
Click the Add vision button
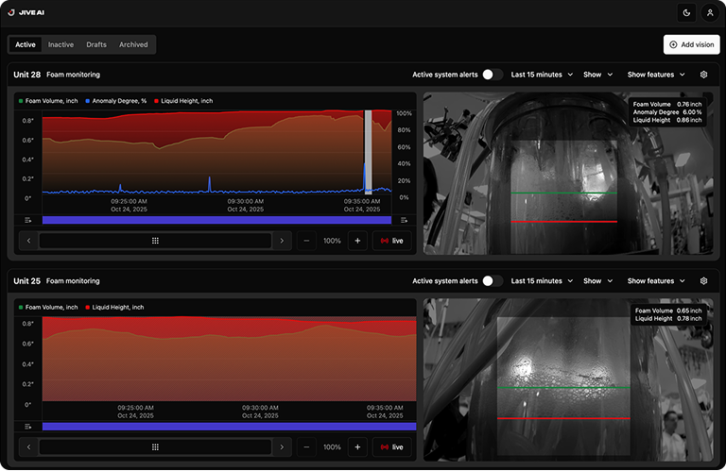(x=691, y=44)
